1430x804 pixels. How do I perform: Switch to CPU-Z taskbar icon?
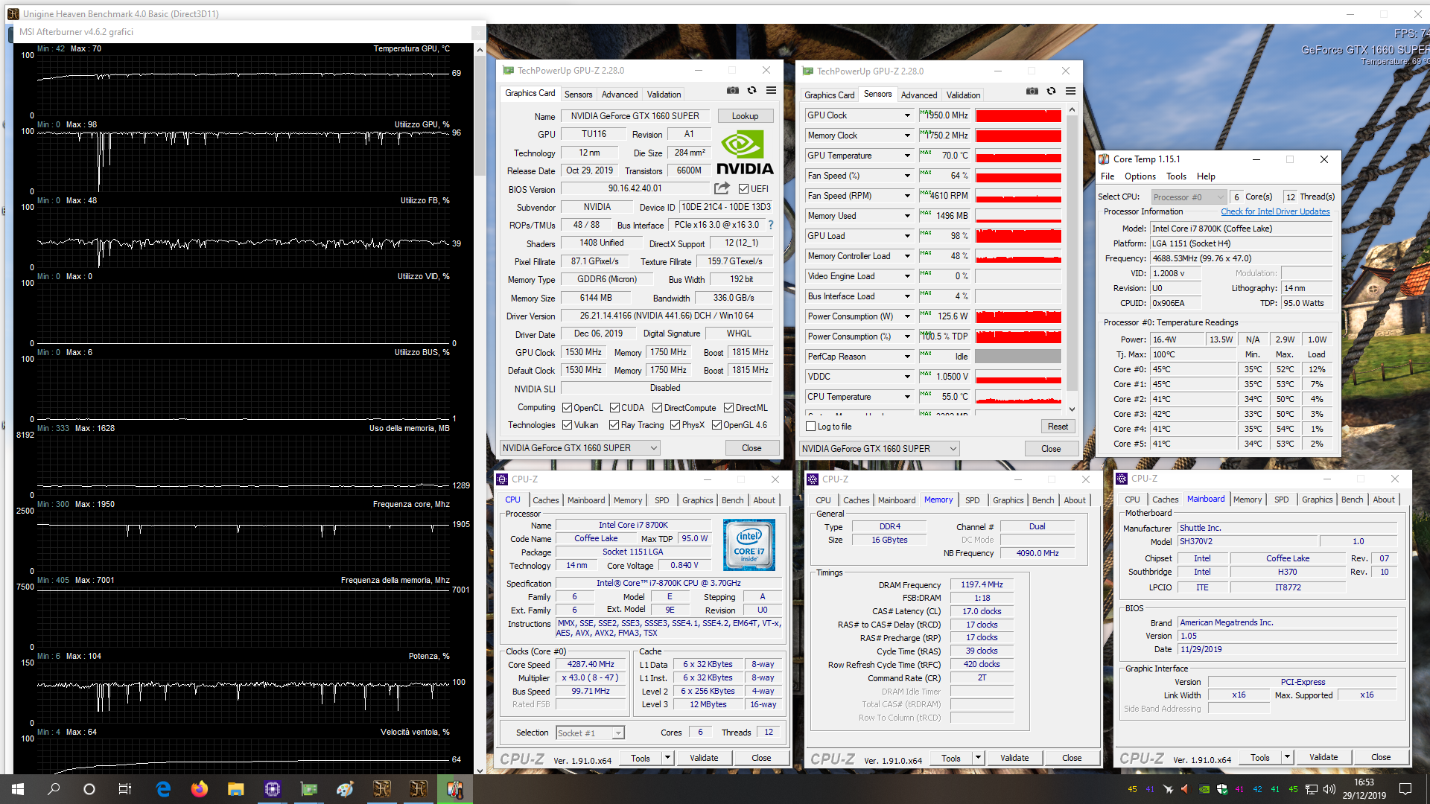272,789
